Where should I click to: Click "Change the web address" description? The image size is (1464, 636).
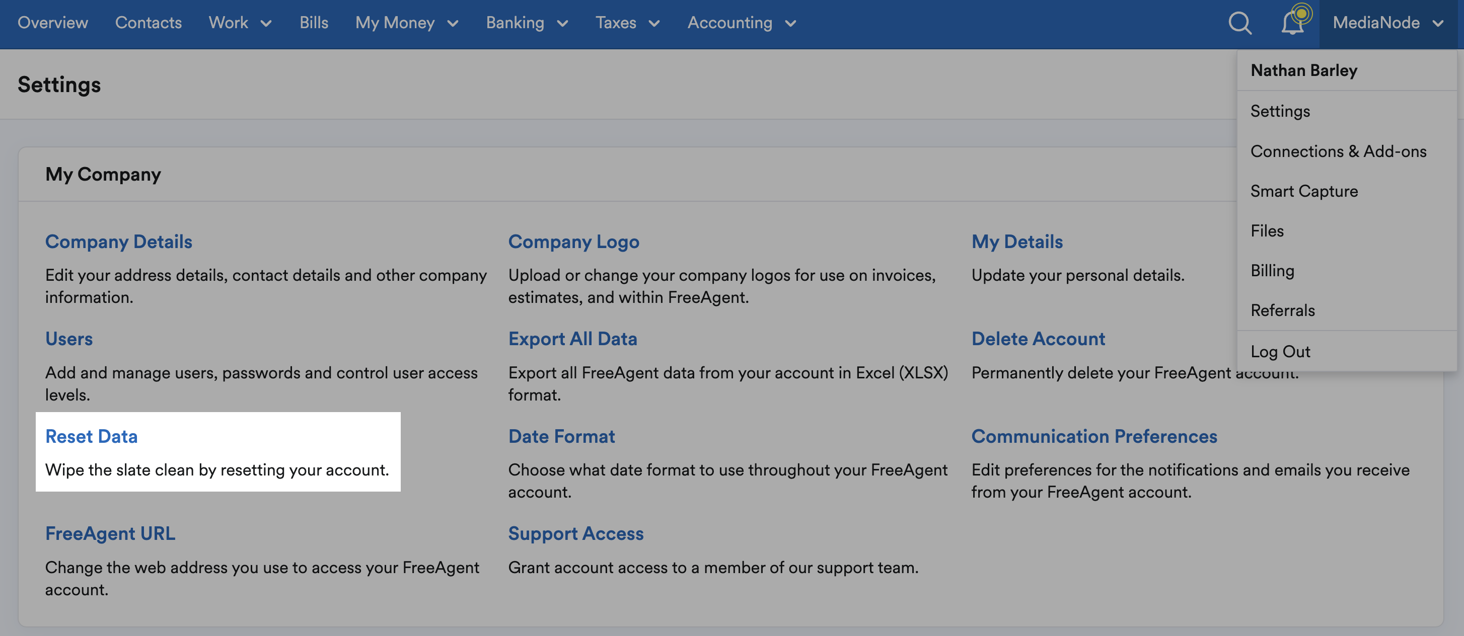[x=262, y=579]
